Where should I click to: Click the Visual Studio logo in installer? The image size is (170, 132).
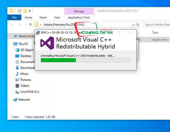point(47,43)
